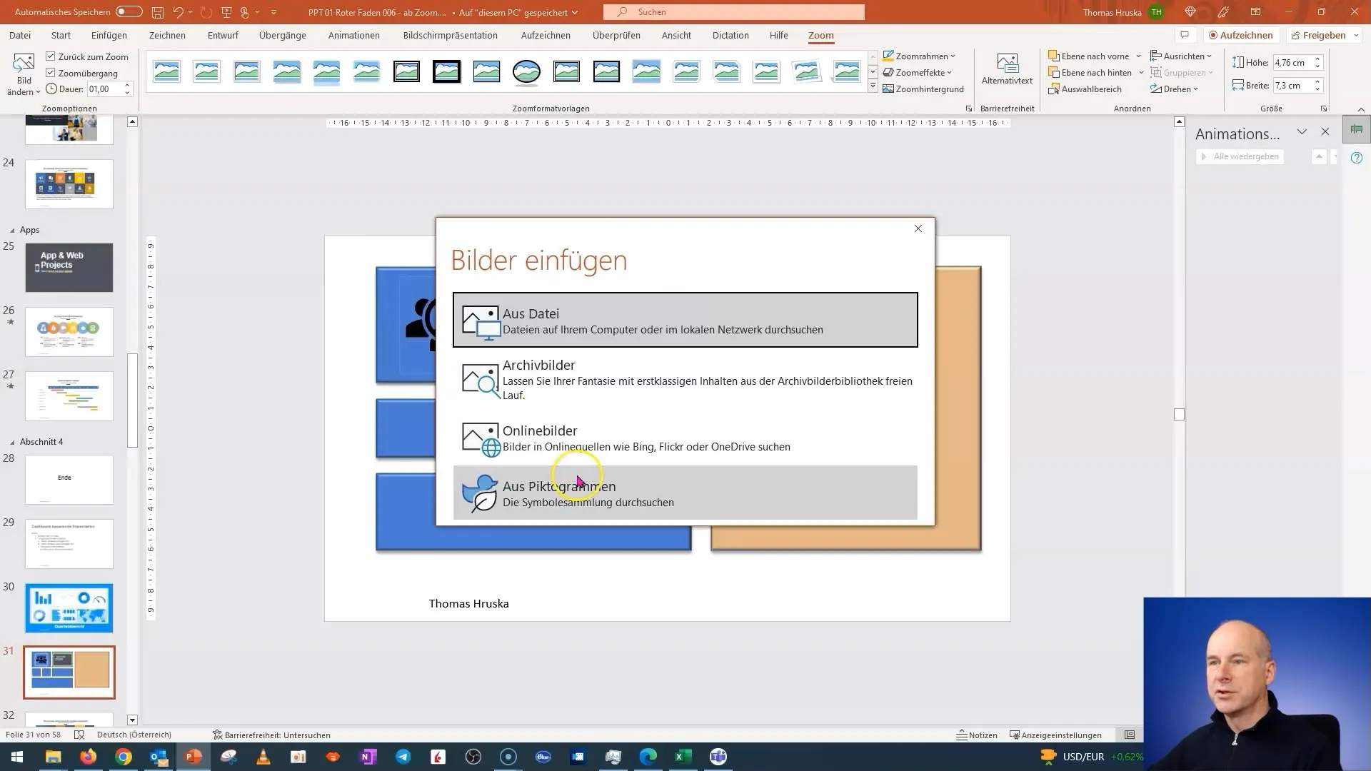Image resolution: width=1371 pixels, height=771 pixels.
Task: Select 'Aus Datei' to insert image
Action: tap(685, 319)
